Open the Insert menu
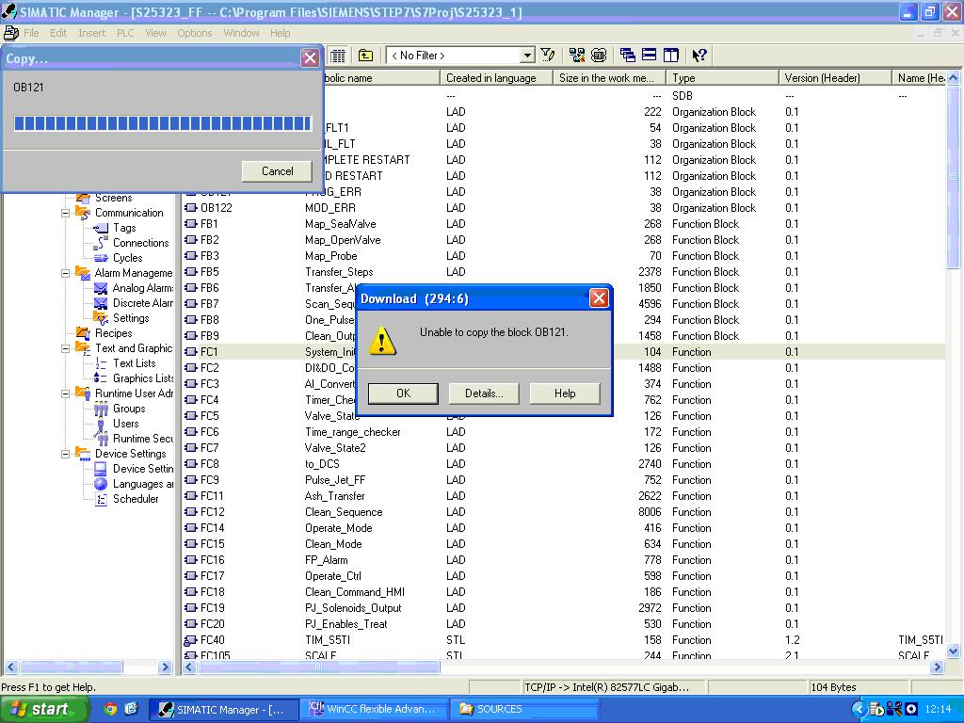Screen dimensions: 964x723 (x=91, y=33)
